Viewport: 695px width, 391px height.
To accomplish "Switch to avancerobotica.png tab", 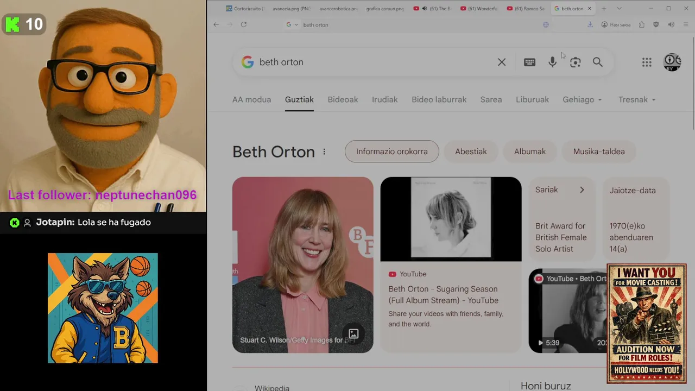I will click(x=338, y=8).
